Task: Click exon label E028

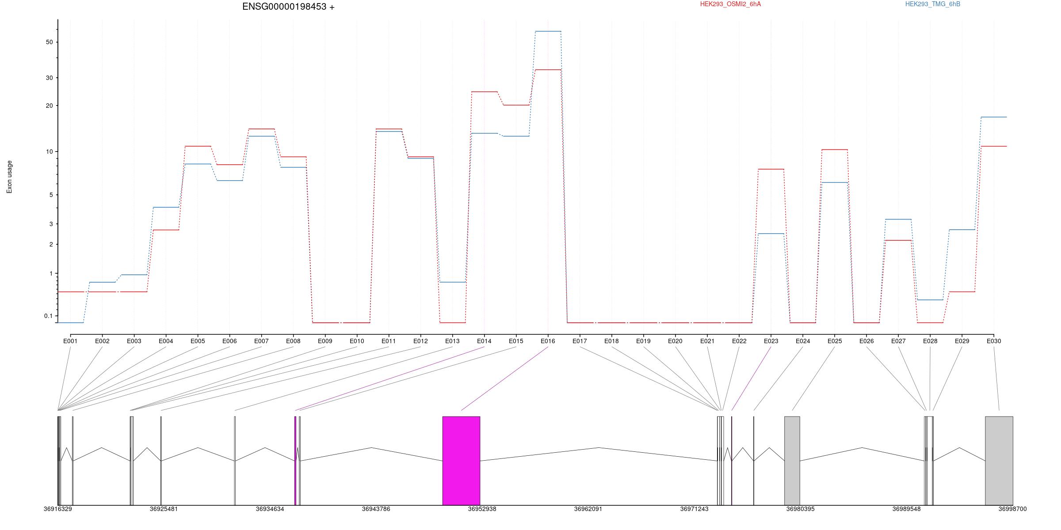Action: click(930, 341)
